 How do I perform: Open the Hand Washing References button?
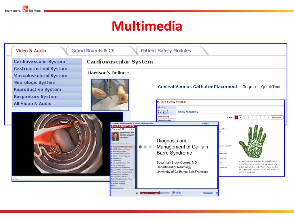tap(277, 117)
